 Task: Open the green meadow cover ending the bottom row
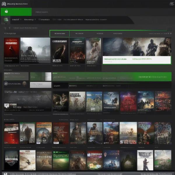pos(163,160)
